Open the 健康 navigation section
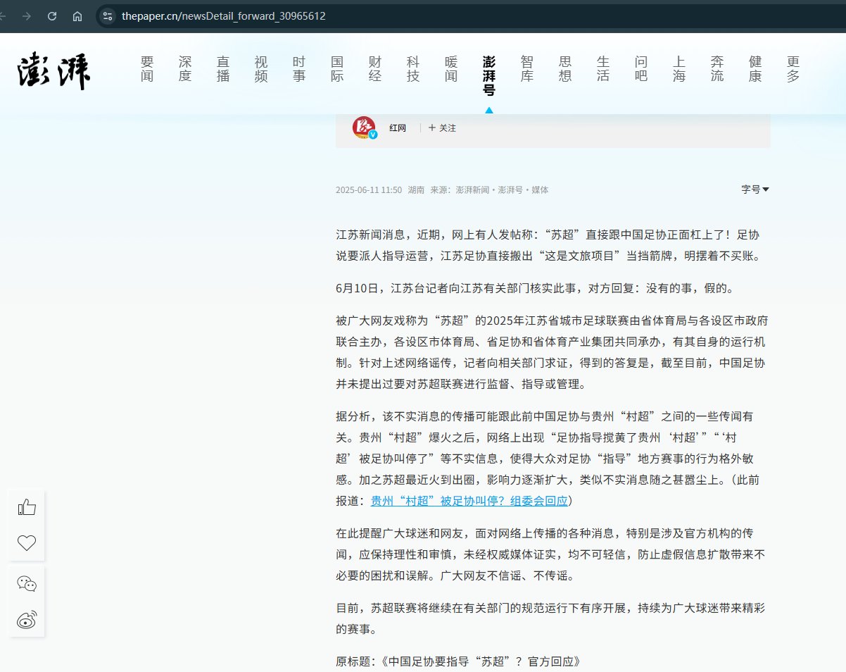Image resolution: width=846 pixels, height=672 pixels. click(x=755, y=69)
